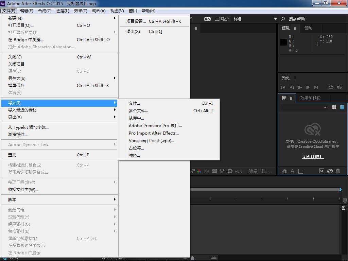Screen dimensions: 348x261
Task: Step forward one frame in preview
Action: (x=308, y=87)
